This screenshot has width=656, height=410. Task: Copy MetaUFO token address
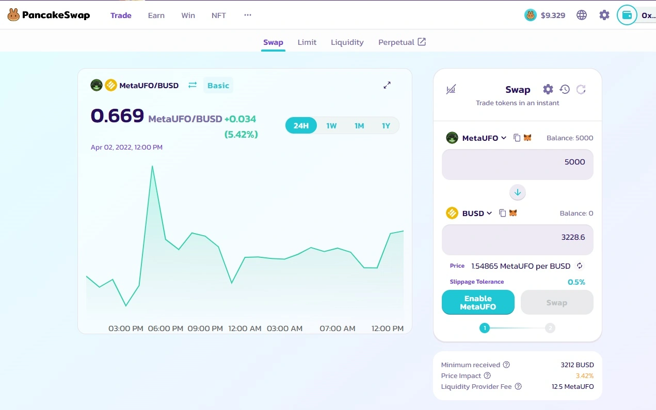point(517,138)
